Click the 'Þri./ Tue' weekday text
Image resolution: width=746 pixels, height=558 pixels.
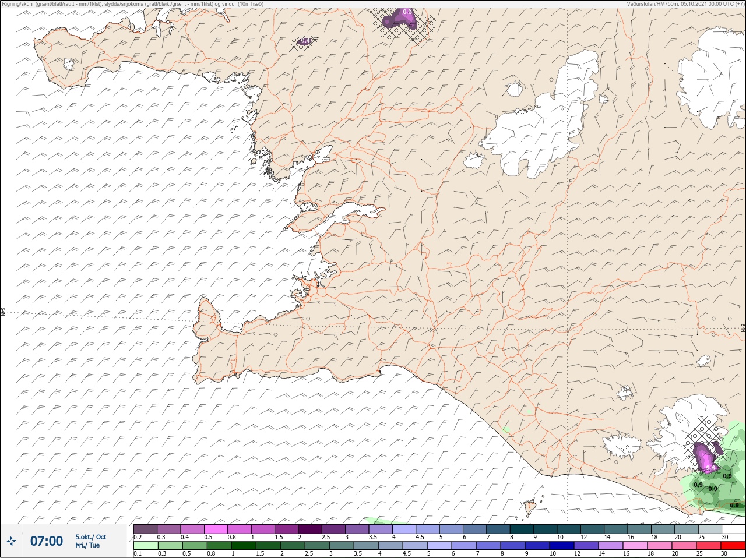point(87,545)
